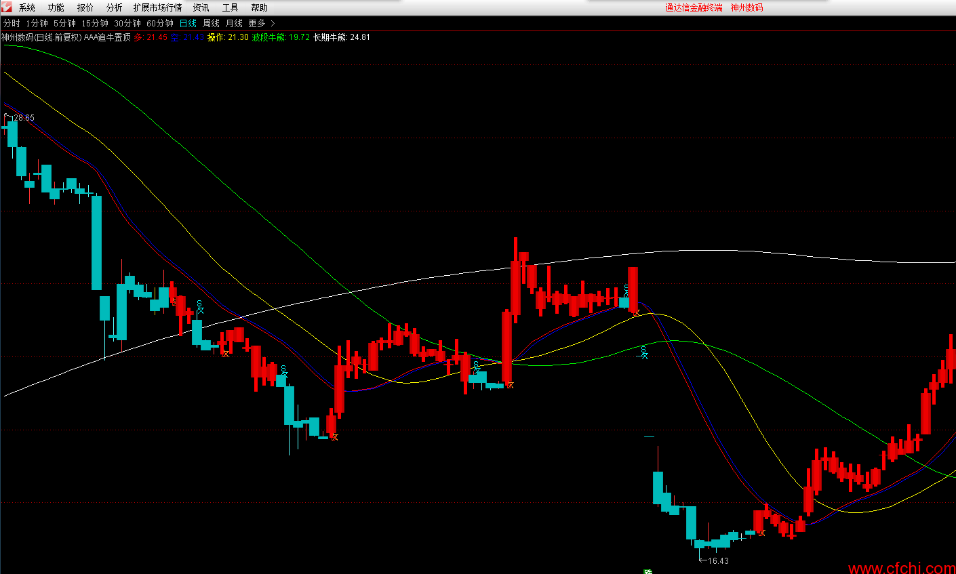956x574 pixels.
Task: Click the 16.43 low price label
Action: (718, 560)
